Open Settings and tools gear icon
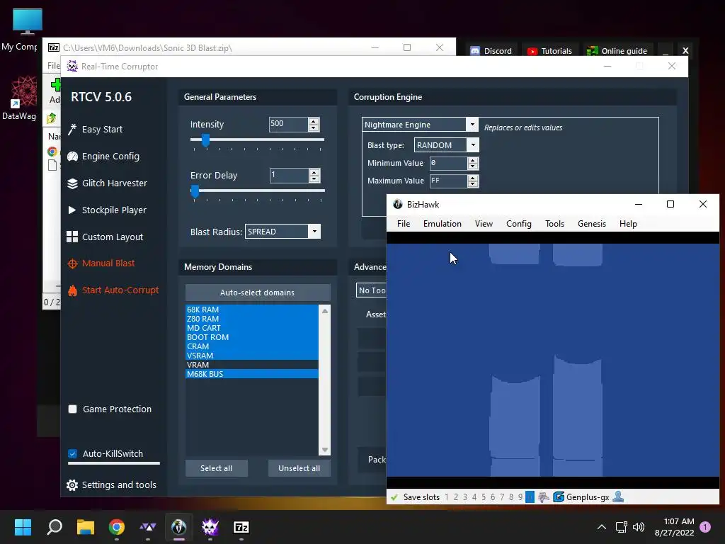725x544 pixels. point(72,484)
